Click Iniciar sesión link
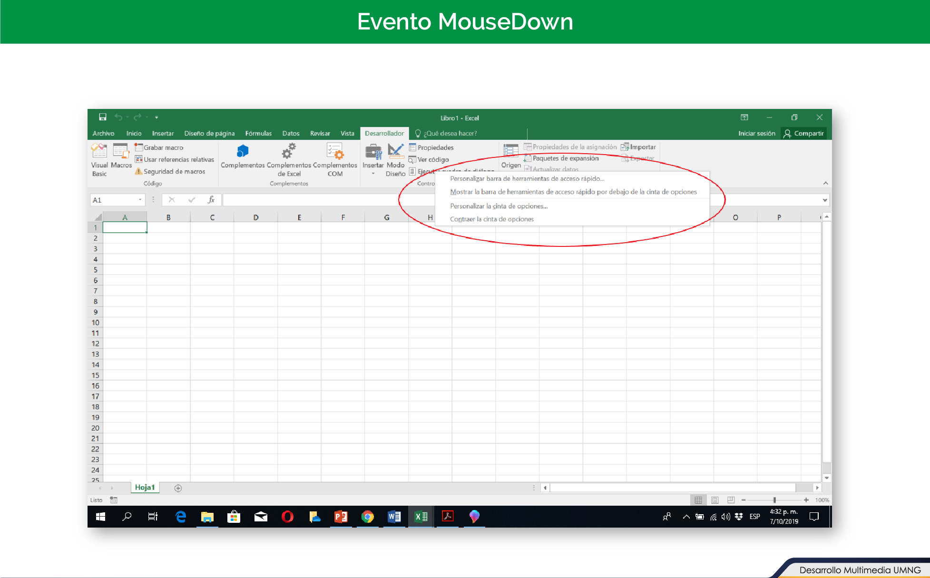The width and height of the screenshot is (930, 578). point(756,133)
